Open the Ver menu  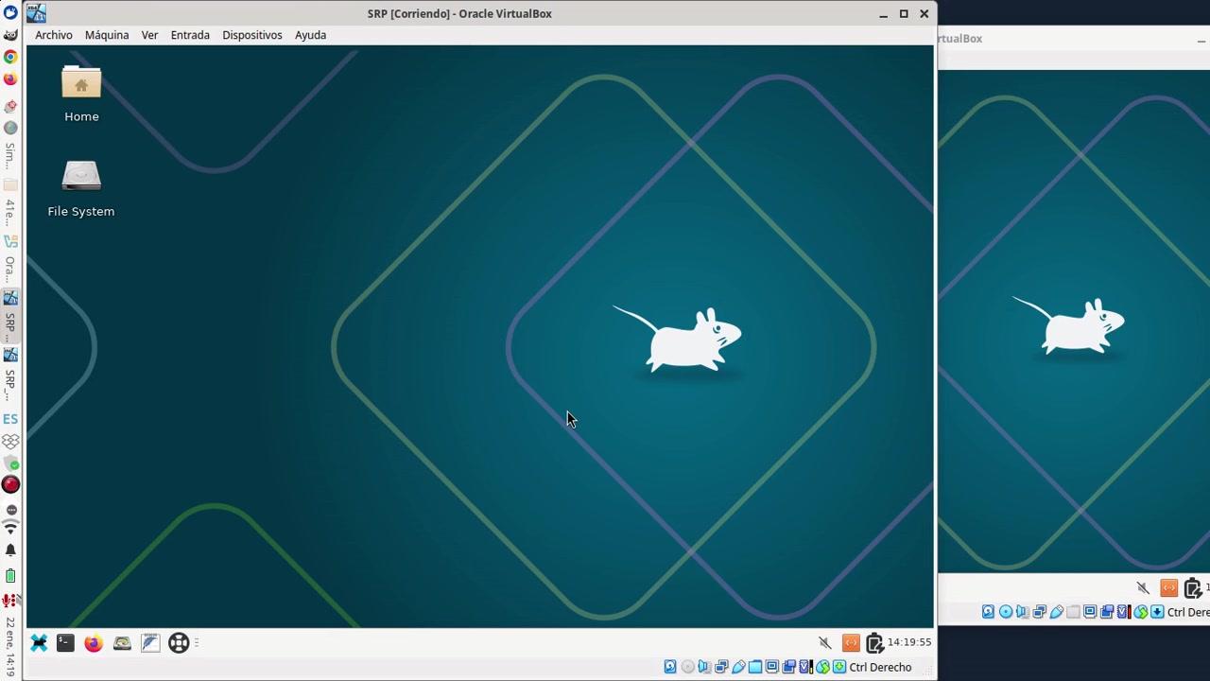click(x=149, y=35)
